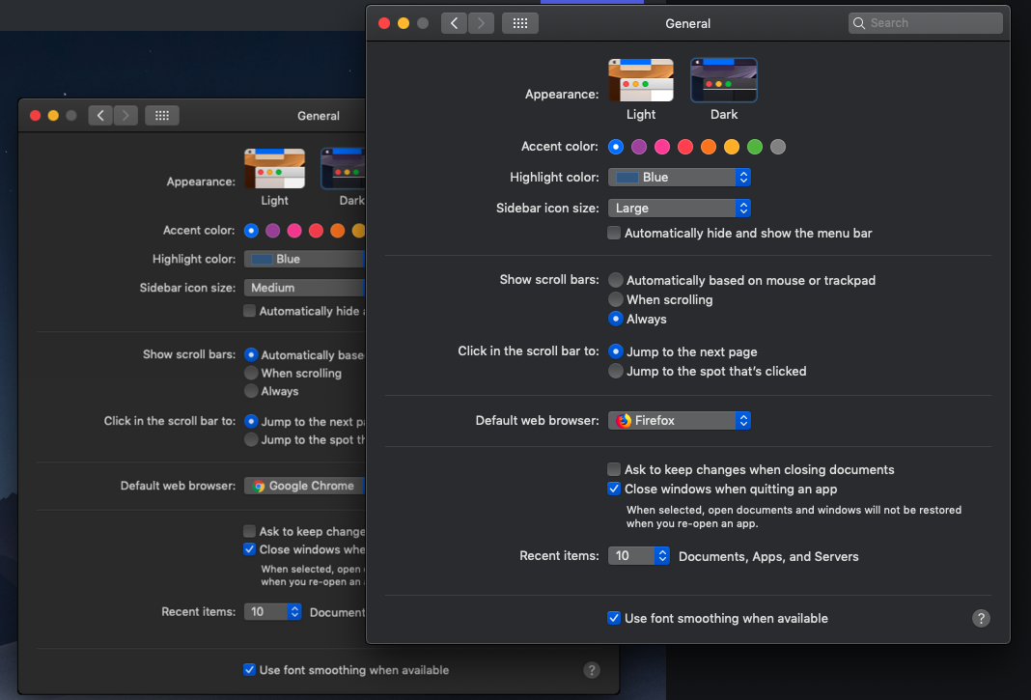The image size is (1031, 700).
Task: Enable automatically hide menu bar in front window
Action: coord(613,233)
